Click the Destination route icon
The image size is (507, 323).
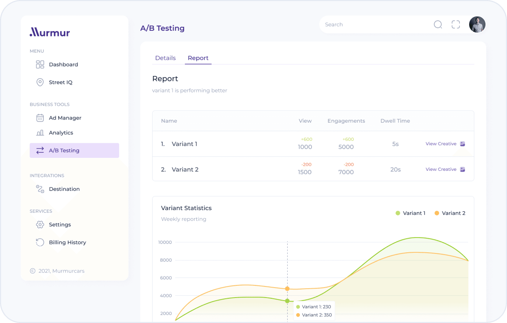[40, 189]
